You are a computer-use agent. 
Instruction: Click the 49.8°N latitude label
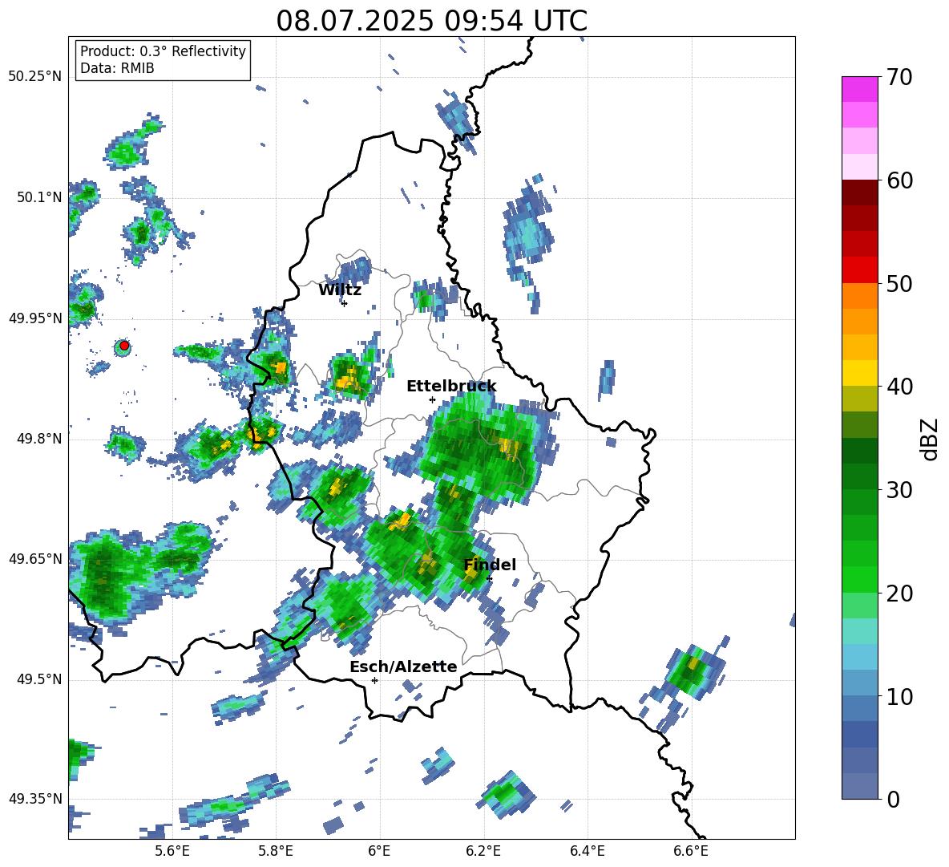point(39,439)
